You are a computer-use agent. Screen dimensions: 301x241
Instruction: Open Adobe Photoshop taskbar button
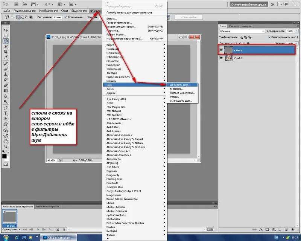click(58, 238)
